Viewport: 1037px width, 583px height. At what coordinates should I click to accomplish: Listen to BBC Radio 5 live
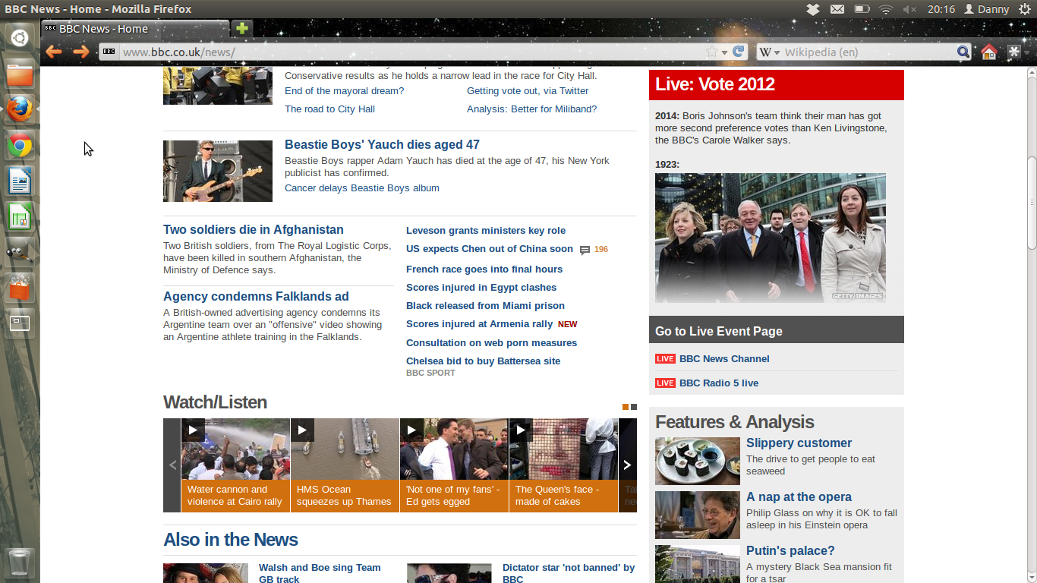719,383
